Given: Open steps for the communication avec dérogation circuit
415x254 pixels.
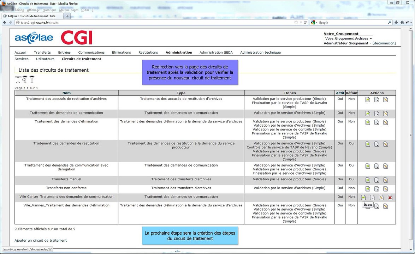Looking at the screenshot, I should 368,166.
